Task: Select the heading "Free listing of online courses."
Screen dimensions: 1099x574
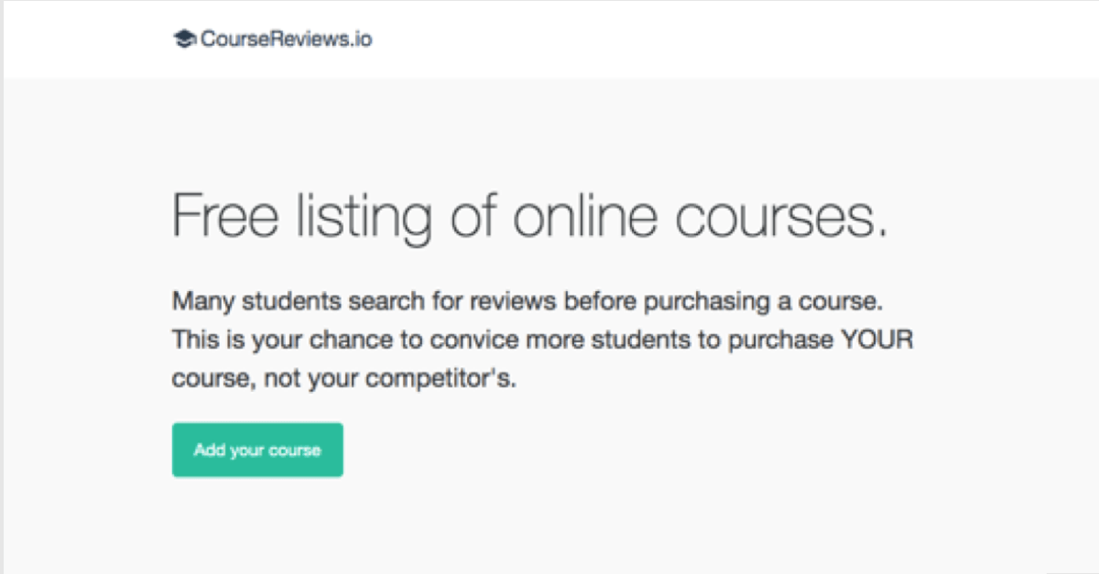Action: 530,217
